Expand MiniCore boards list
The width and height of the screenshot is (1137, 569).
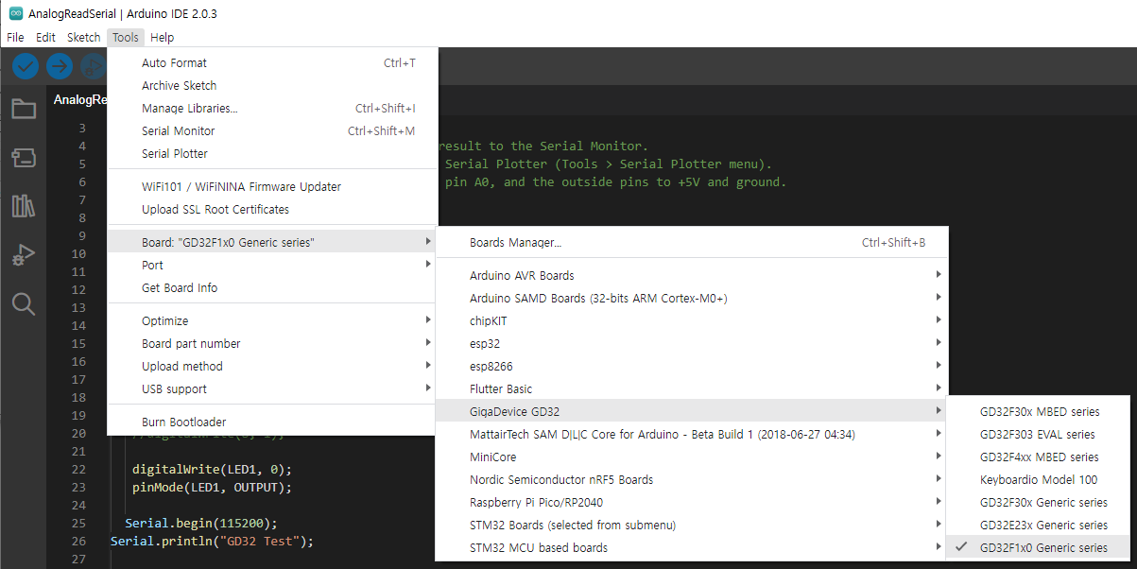[691, 457]
